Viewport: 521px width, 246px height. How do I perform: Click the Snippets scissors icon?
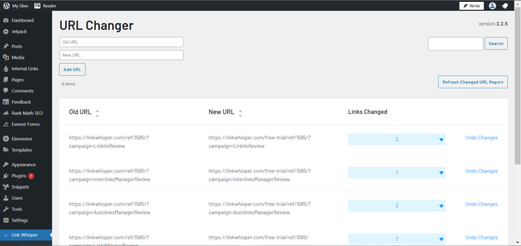click(x=6, y=187)
